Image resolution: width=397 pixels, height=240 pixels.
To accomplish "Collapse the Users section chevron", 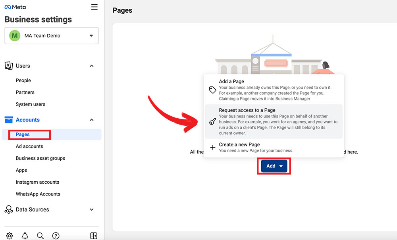I will [x=92, y=66].
